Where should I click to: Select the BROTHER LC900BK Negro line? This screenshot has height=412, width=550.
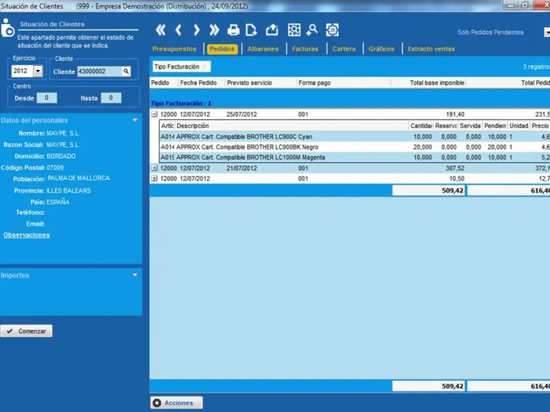(355, 147)
